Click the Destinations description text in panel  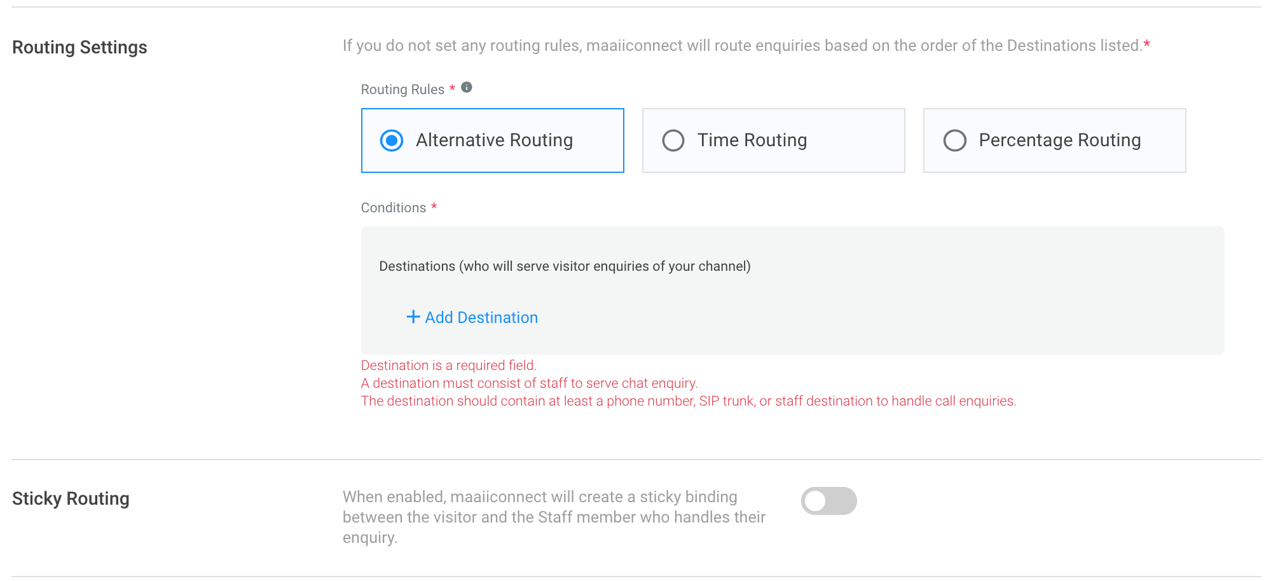tap(565, 266)
